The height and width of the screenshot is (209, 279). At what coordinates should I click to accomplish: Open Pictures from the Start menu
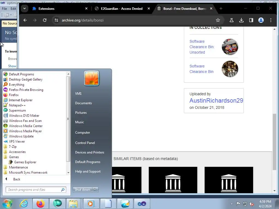(x=81, y=113)
